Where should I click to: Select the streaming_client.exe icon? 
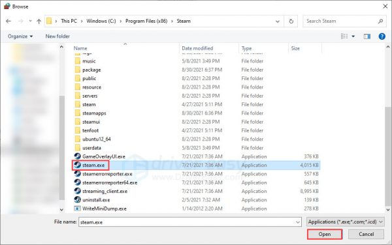78,191
